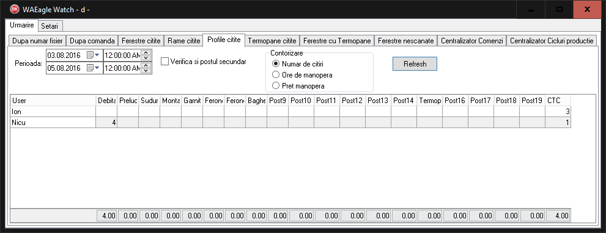Open the Termopane citite tab

coord(273,40)
